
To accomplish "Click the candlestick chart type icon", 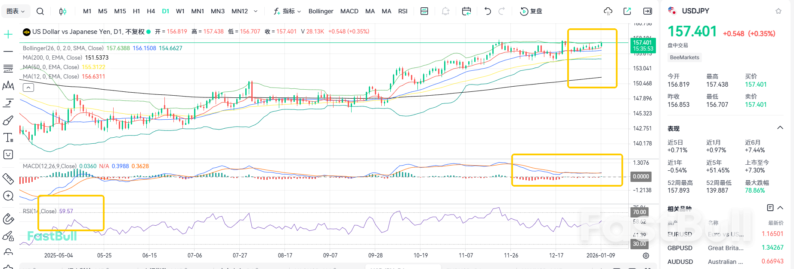I will 63,12.
